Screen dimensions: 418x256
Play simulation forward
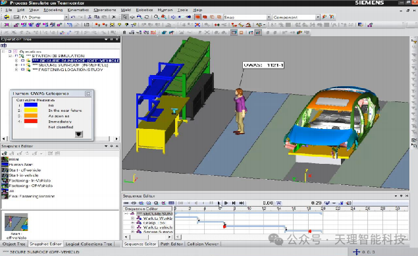(219, 203)
